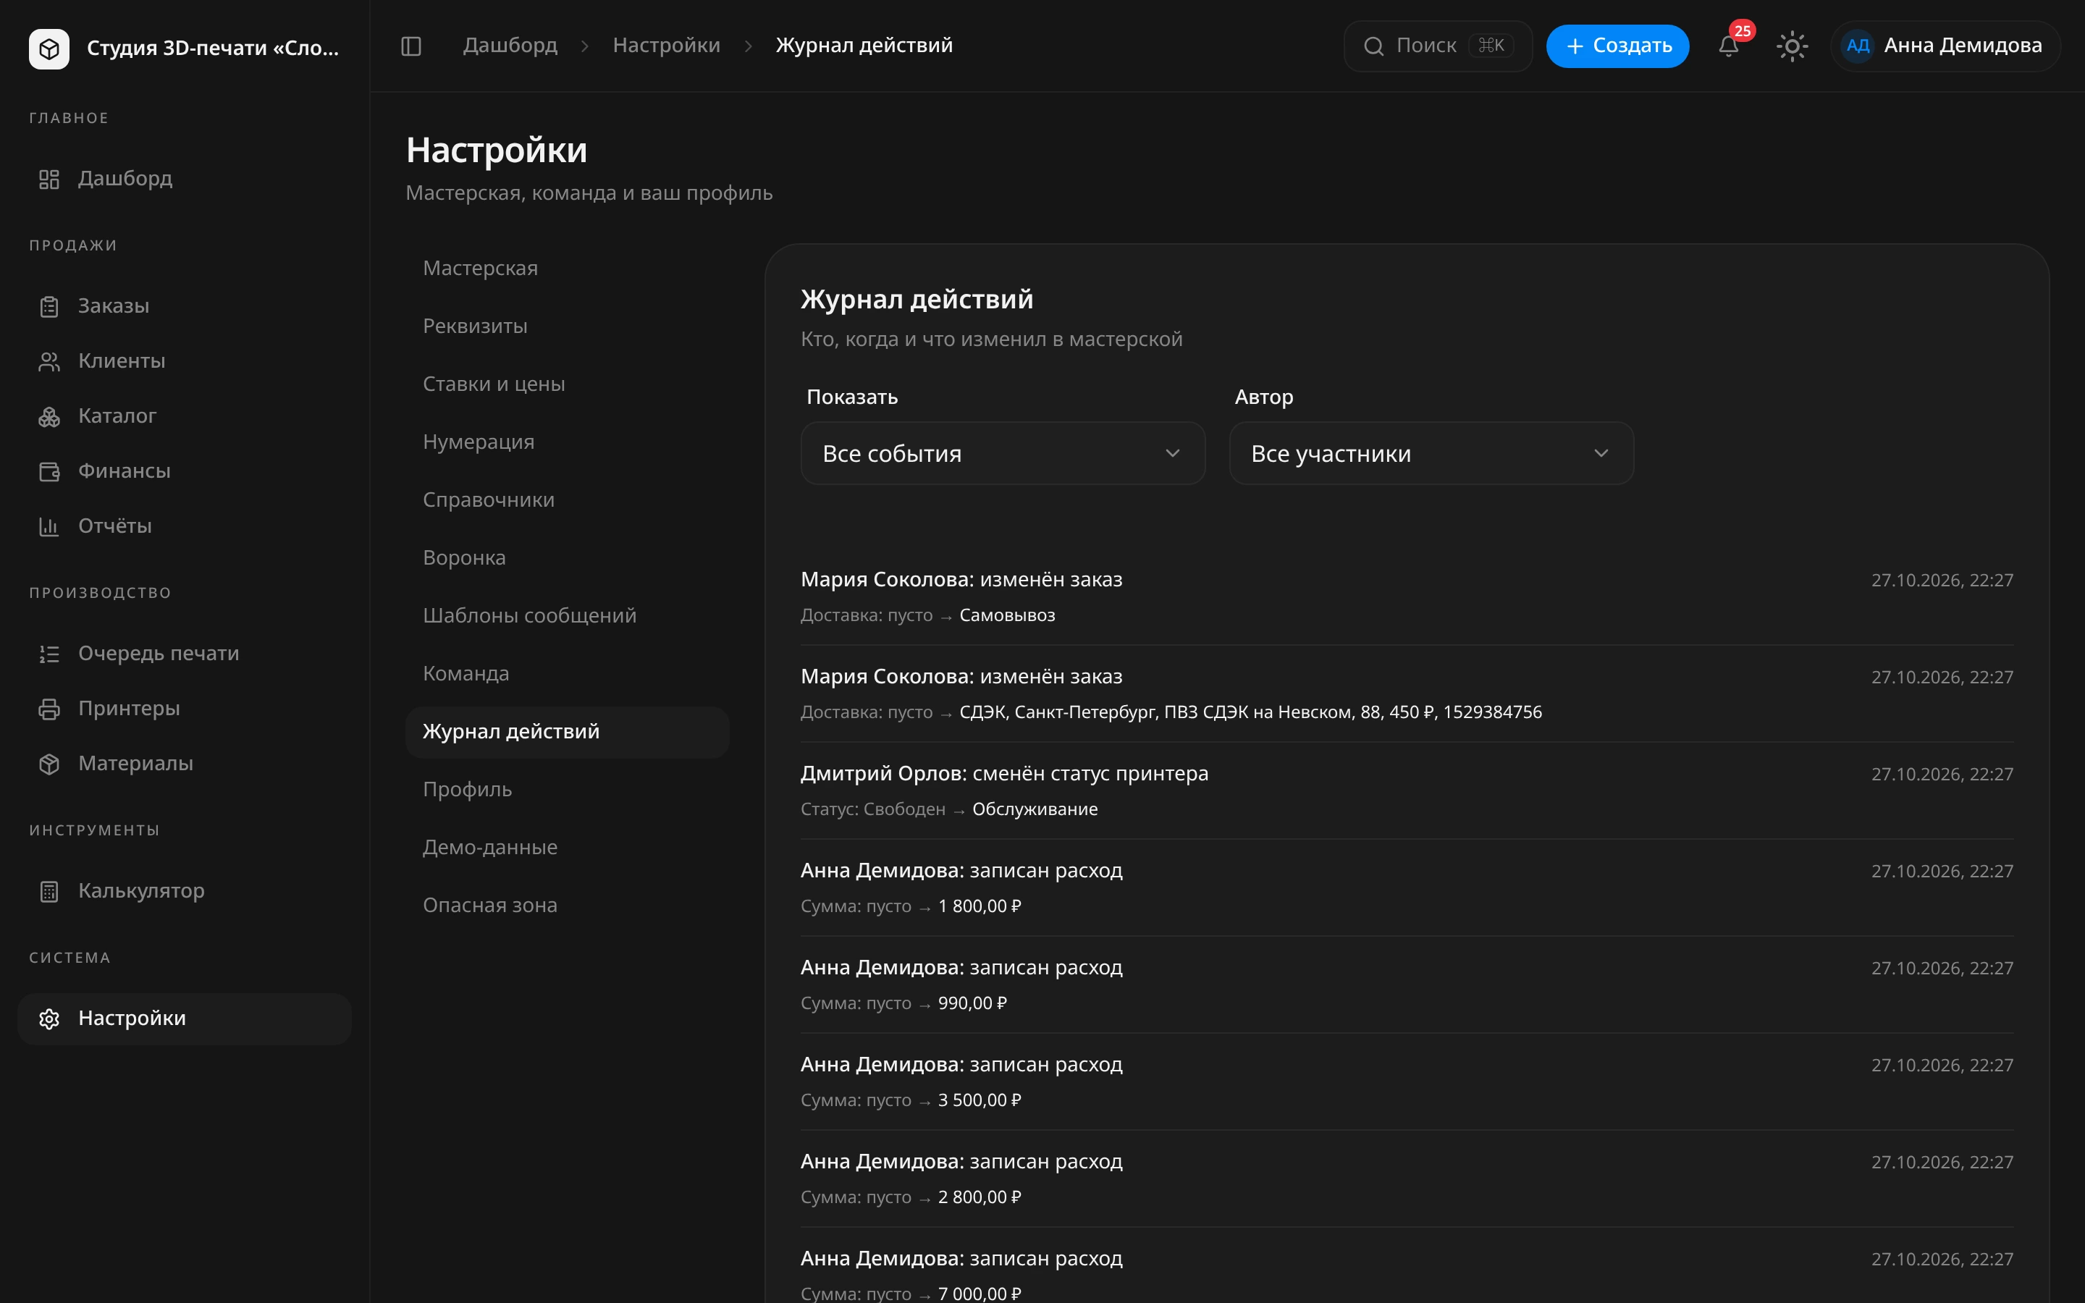Click the blue Создать button
The height and width of the screenshot is (1303, 2085).
pyautogui.click(x=1617, y=46)
